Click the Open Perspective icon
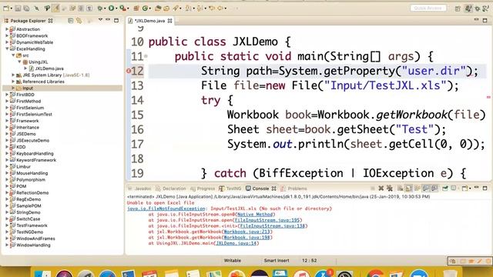This screenshot has height=277, width=493. [458, 8]
